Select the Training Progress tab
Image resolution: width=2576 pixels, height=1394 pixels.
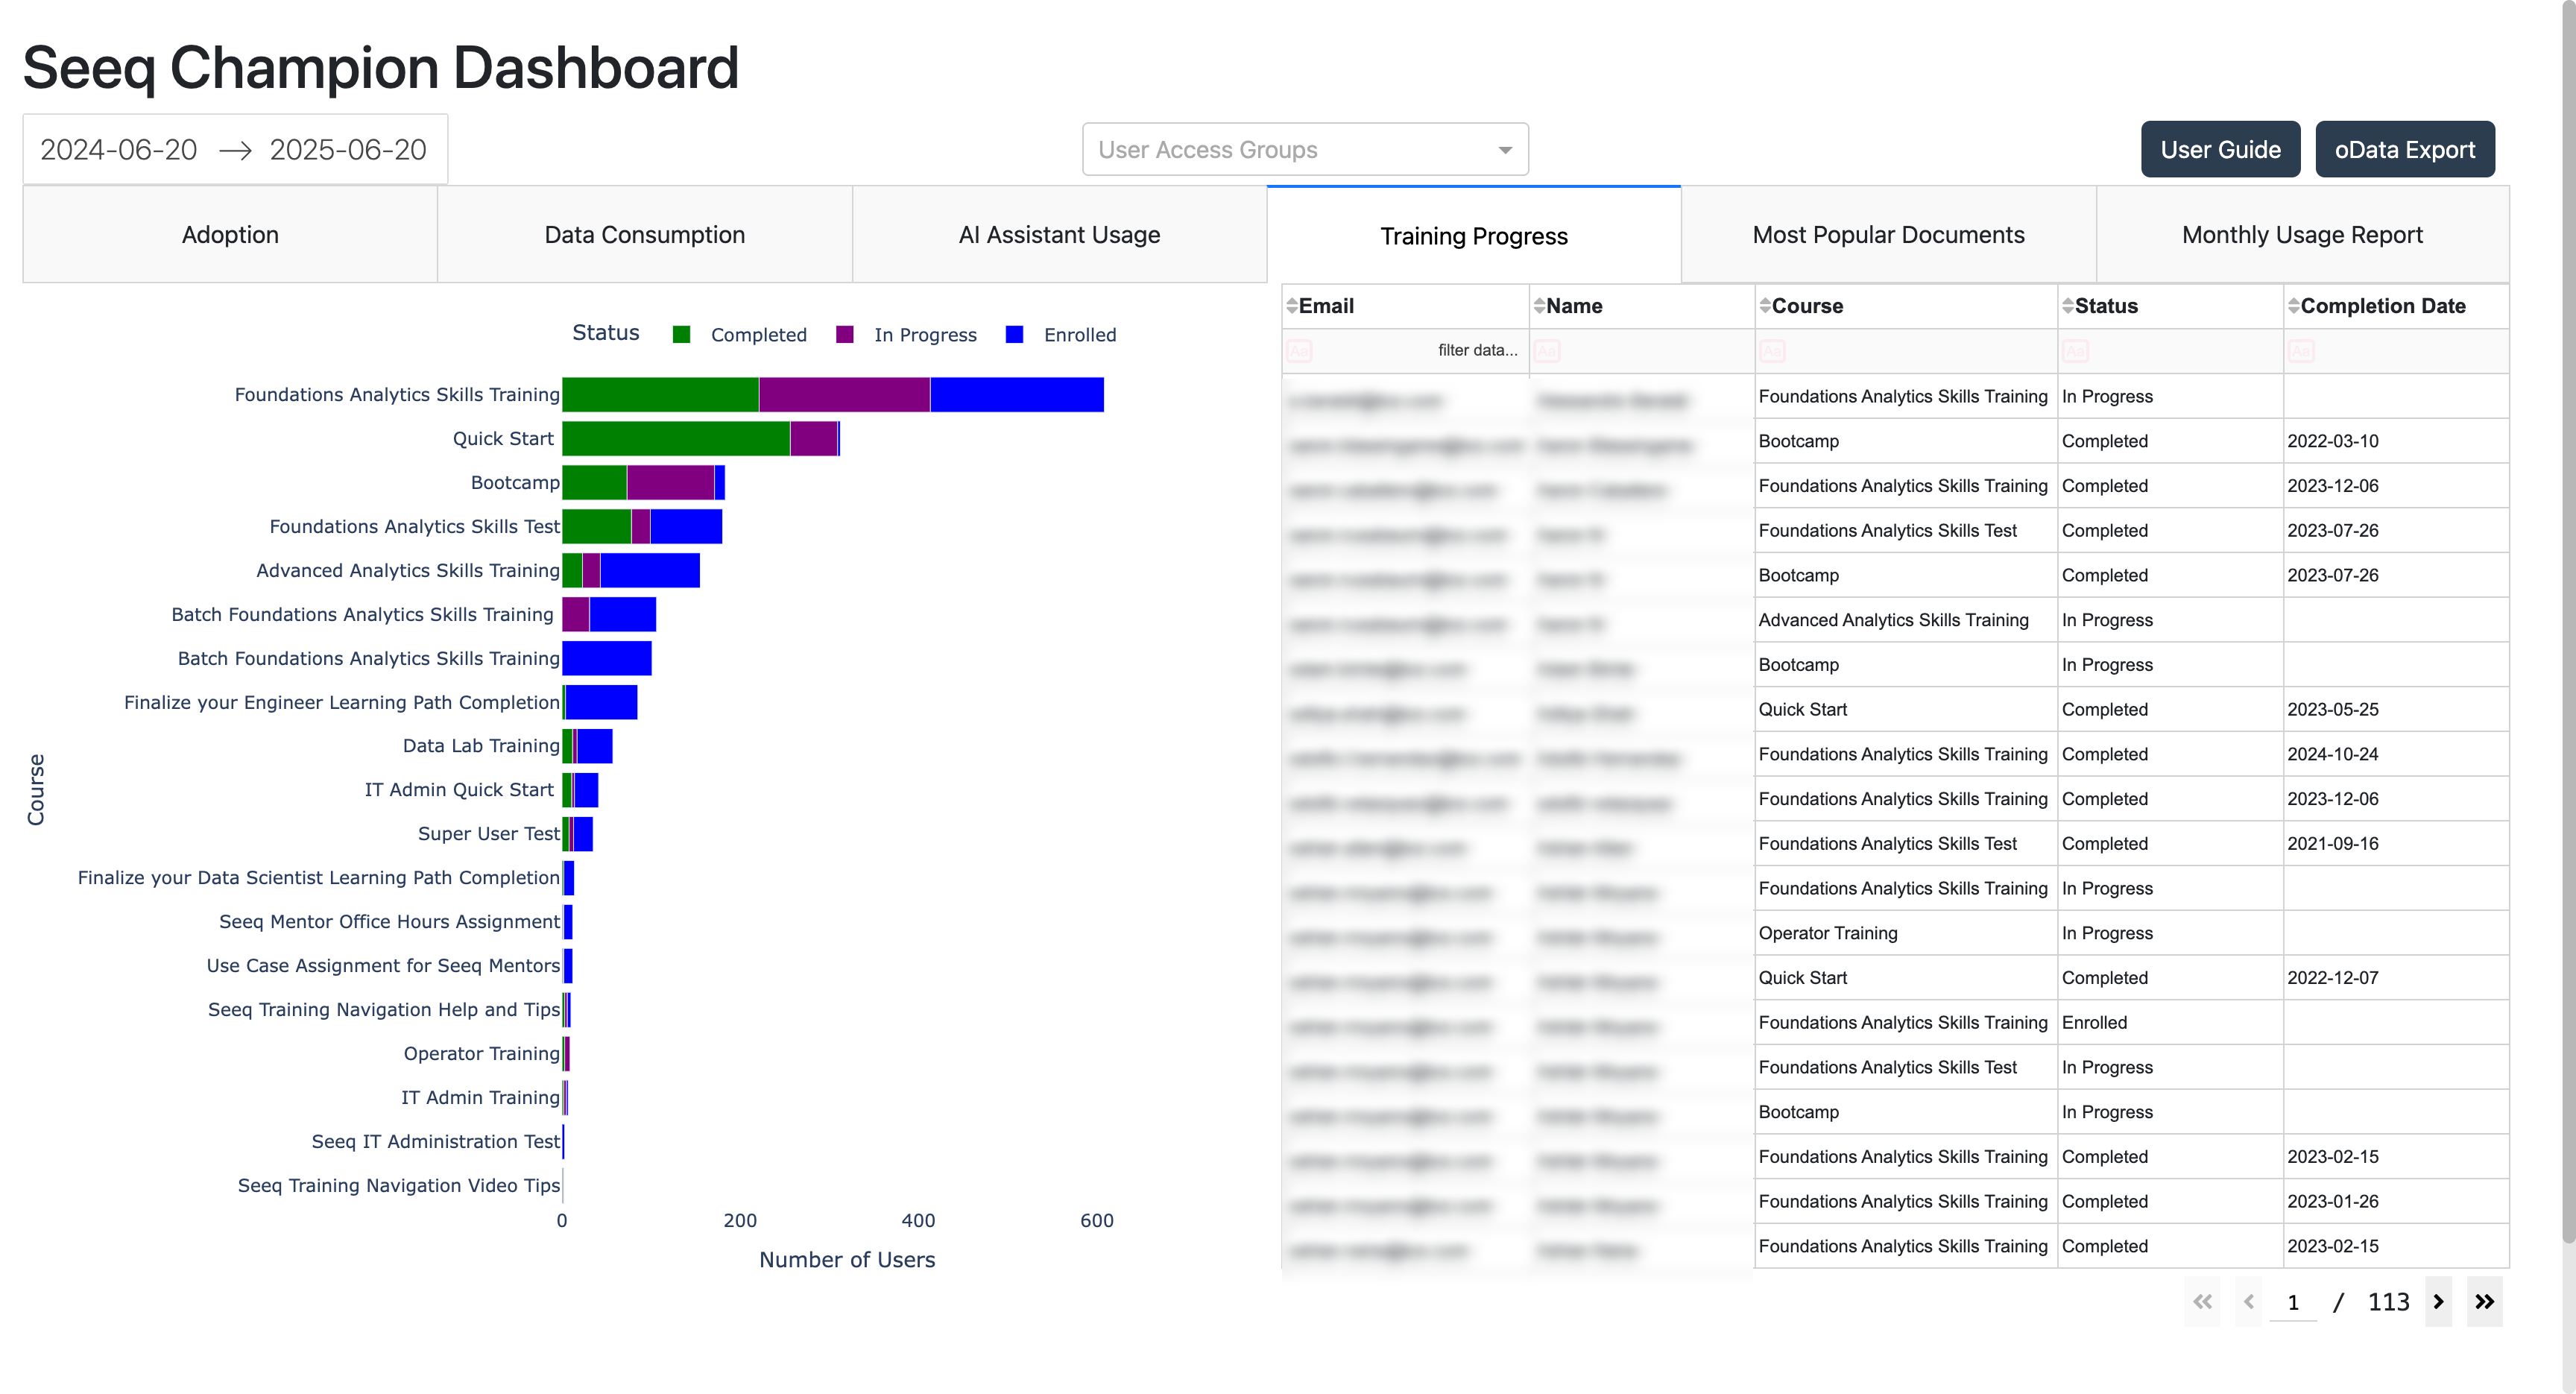[x=1474, y=235]
